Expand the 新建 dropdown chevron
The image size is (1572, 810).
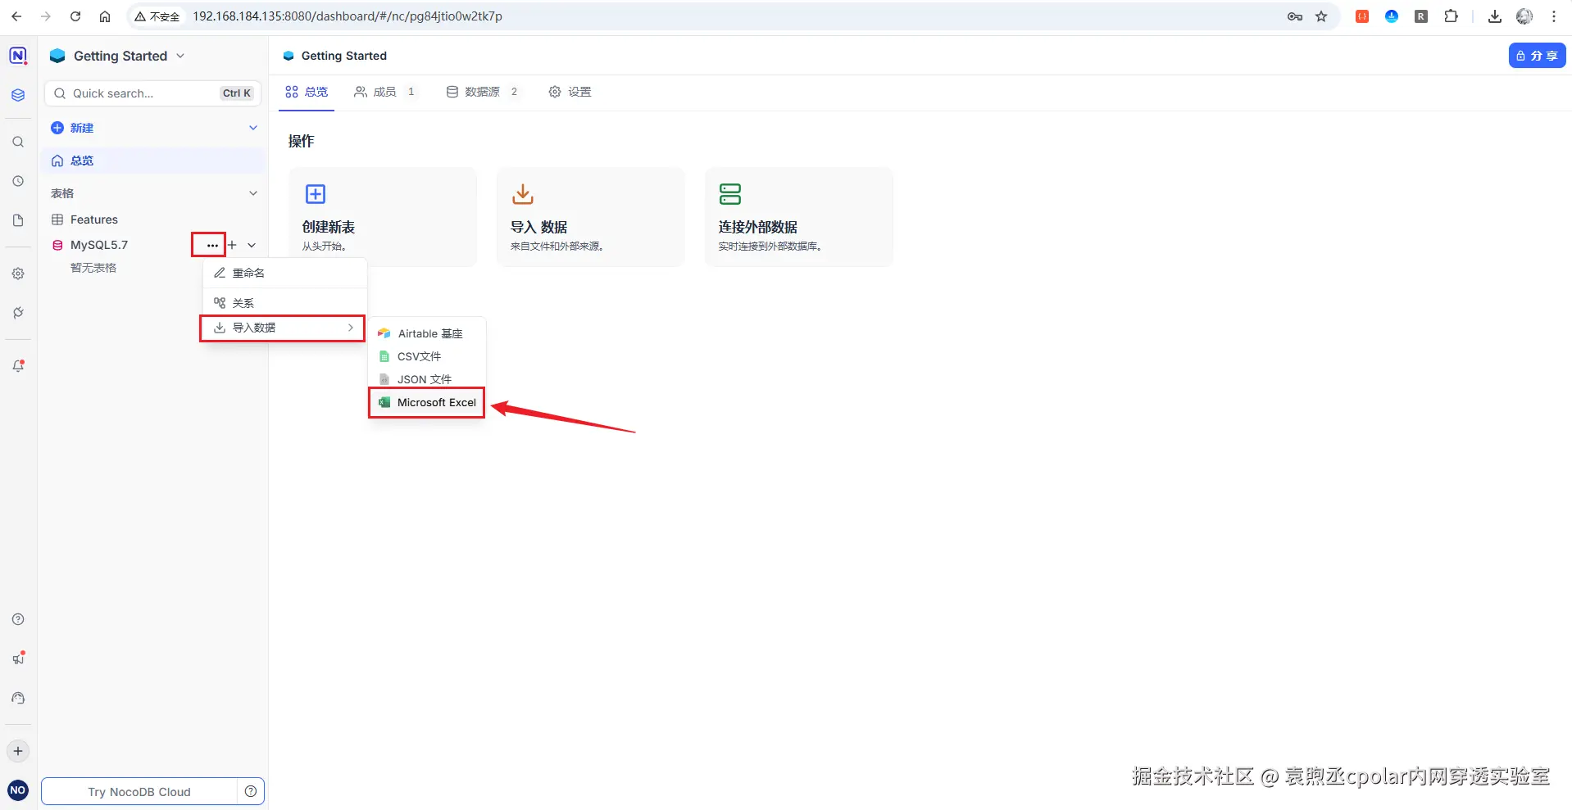click(253, 128)
